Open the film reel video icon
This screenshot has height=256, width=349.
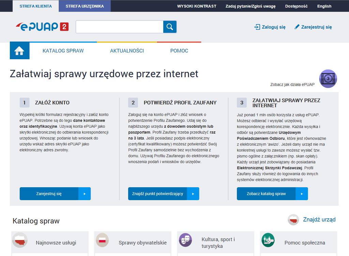point(328,79)
